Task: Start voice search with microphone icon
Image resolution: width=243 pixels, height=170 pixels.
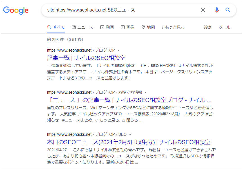Action: (217, 10)
